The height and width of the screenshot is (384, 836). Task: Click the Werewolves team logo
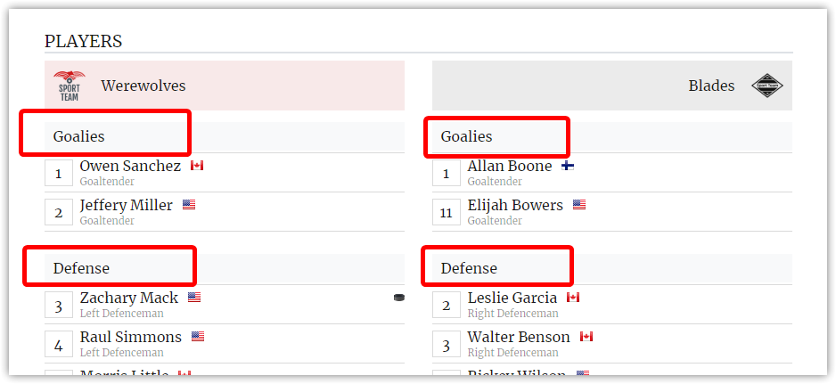[x=70, y=86]
